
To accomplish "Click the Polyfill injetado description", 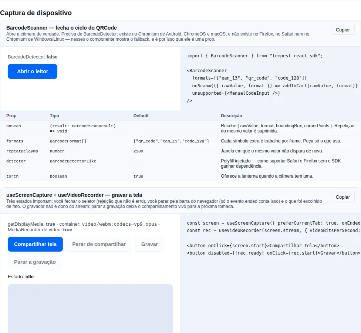I will (281, 164).
